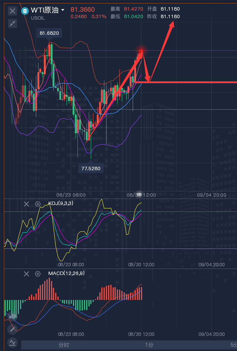This screenshot has height=351, width=237.
Task: Switch to the 1分 timeframe tab
Action: tap(149, 345)
